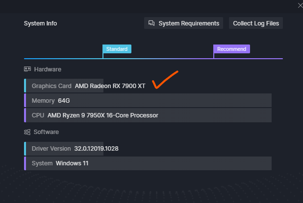Close the System Info dialog
This screenshot has height=203, width=303.
coord(300,5)
